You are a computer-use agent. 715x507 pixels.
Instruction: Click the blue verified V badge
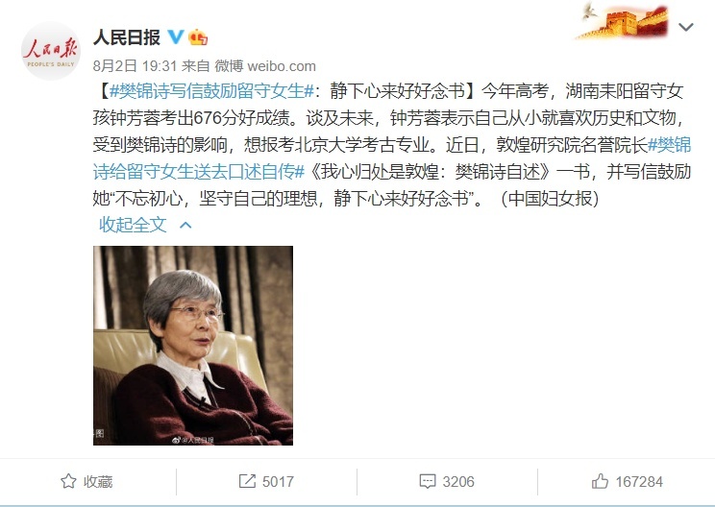[x=176, y=36]
